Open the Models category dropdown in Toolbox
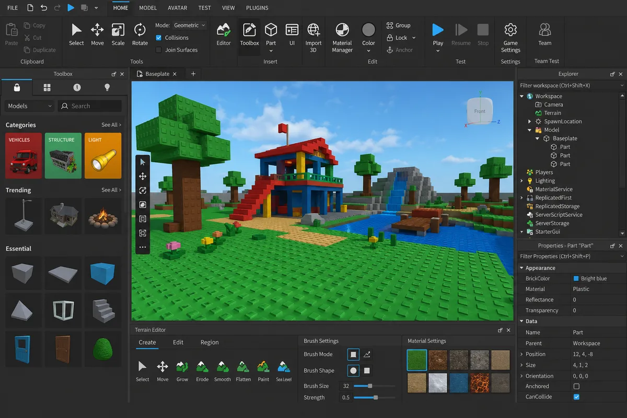Viewport: 627px width, 418px height. pyautogui.click(x=30, y=106)
